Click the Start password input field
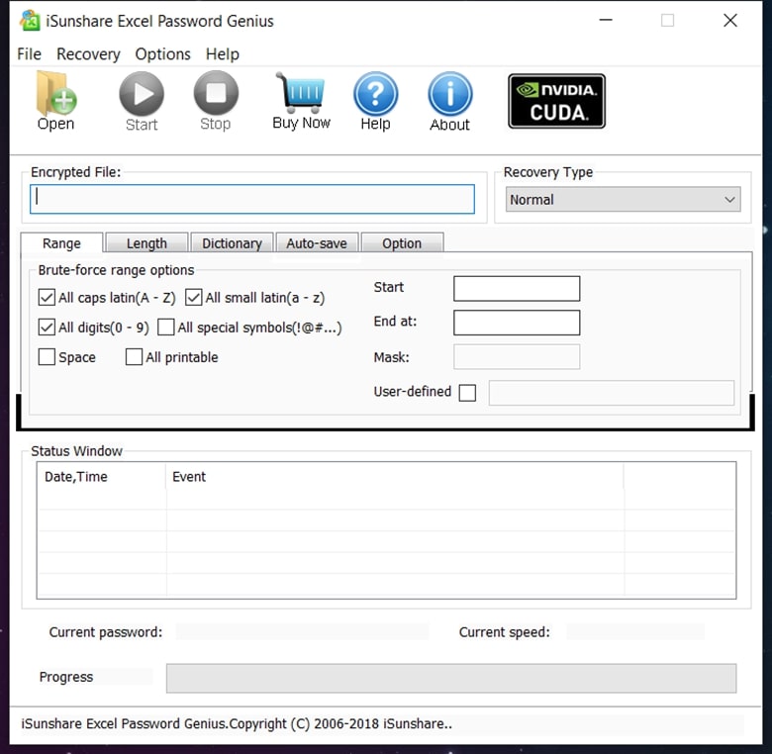 point(517,288)
